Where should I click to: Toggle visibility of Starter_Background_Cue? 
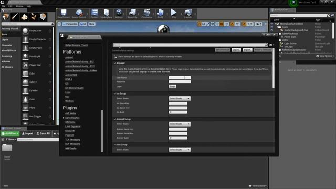(272, 30)
